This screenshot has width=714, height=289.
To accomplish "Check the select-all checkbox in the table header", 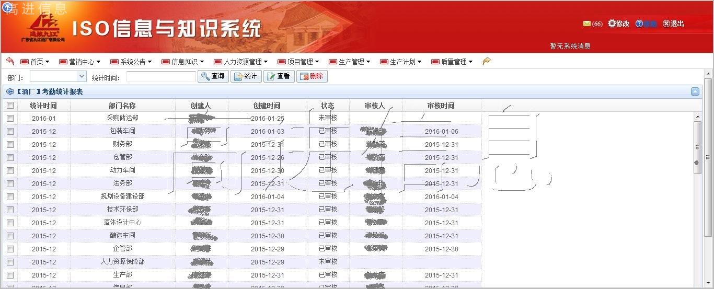I will [x=10, y=106].
